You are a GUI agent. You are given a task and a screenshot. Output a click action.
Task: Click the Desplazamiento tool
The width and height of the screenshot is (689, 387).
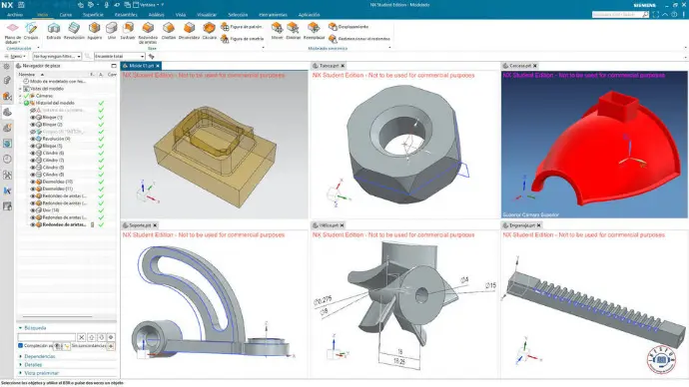(x=348, y=27)
